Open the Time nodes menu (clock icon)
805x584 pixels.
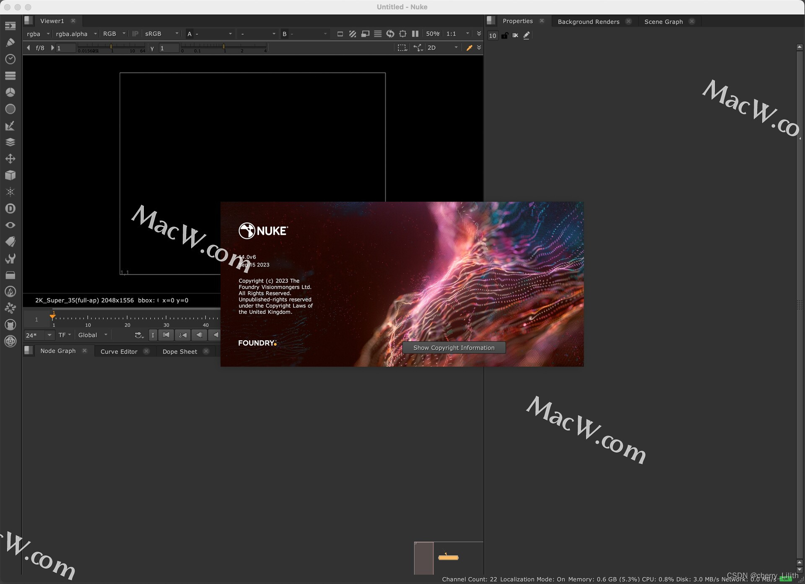[10, 59]
